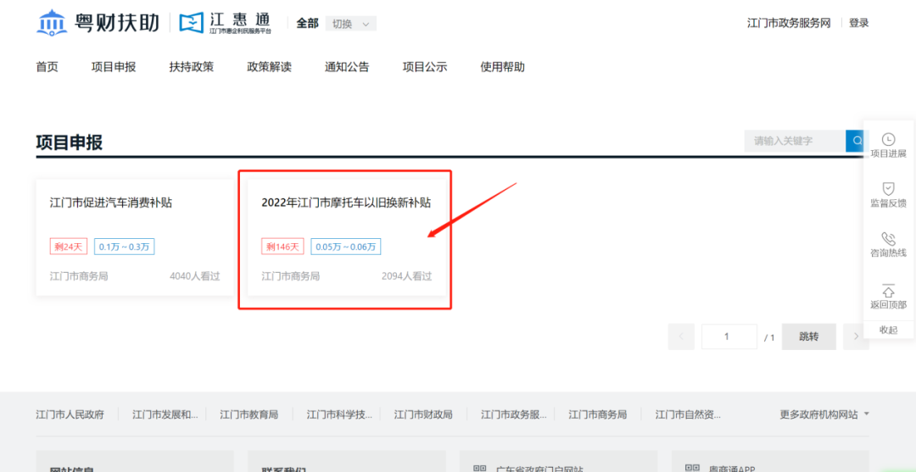
Task: Open 江门市教育局 footer link
Action: pyautogui.click(x=249, y=415)
